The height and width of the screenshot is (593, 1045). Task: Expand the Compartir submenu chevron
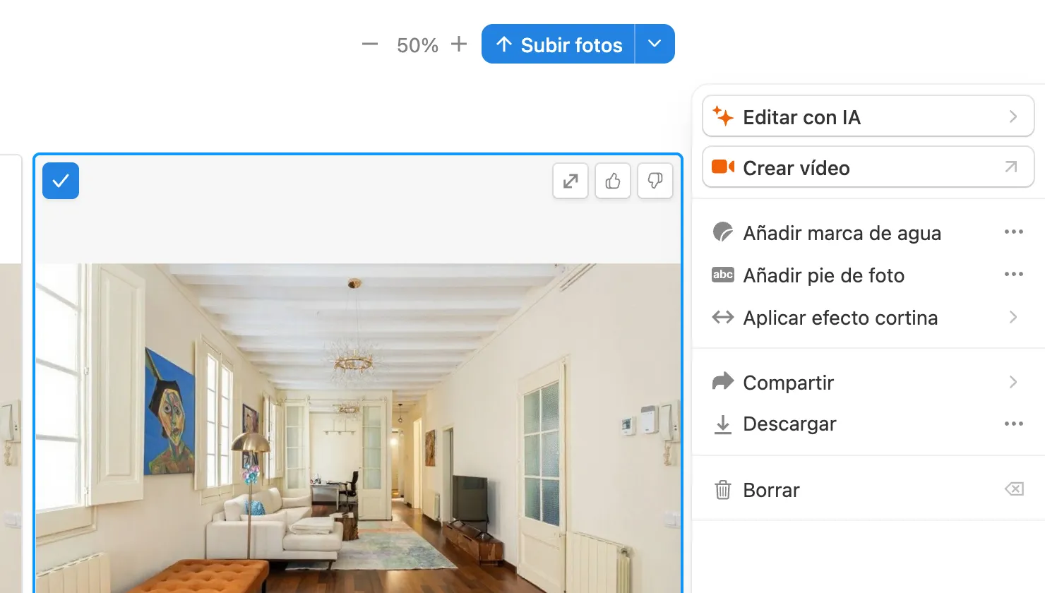[1013, 382]
